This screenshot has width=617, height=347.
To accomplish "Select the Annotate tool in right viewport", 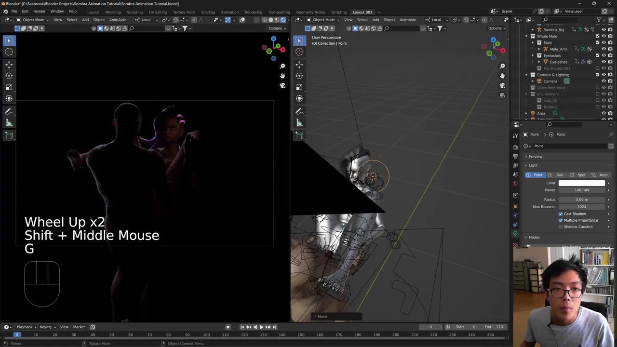I will coord(299,111).
